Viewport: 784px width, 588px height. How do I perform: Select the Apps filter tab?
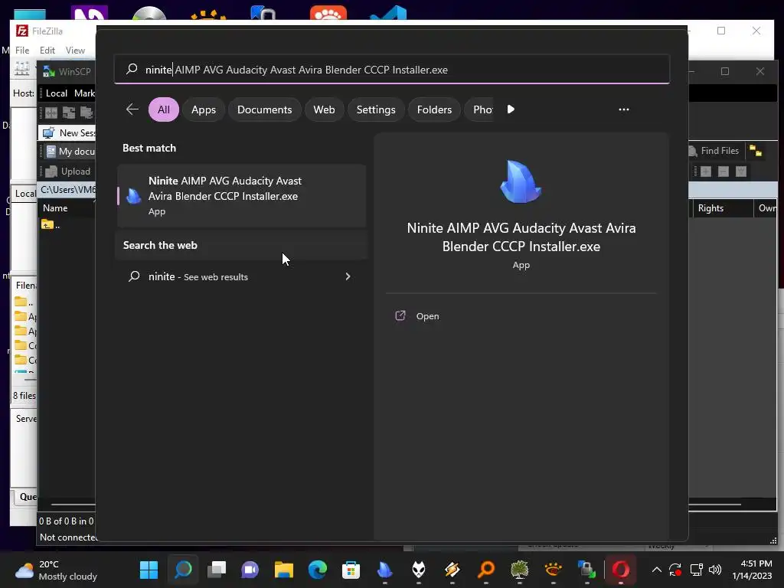(x=204, y=109)
